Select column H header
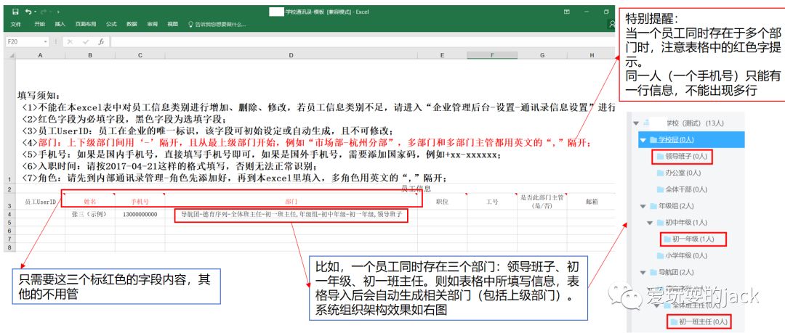 (x=592, y=55)
